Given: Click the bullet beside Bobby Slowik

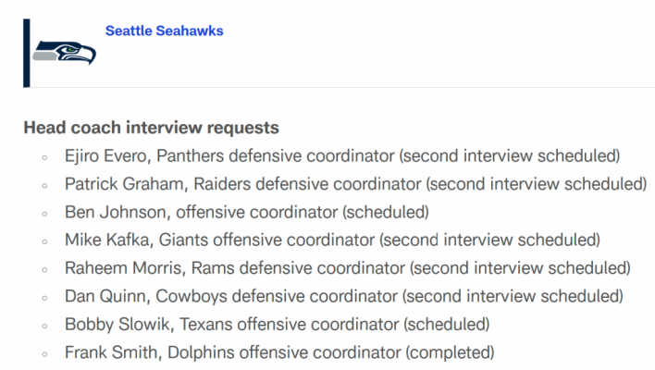Looking at the screenshot, I should [x=44, y=327].
